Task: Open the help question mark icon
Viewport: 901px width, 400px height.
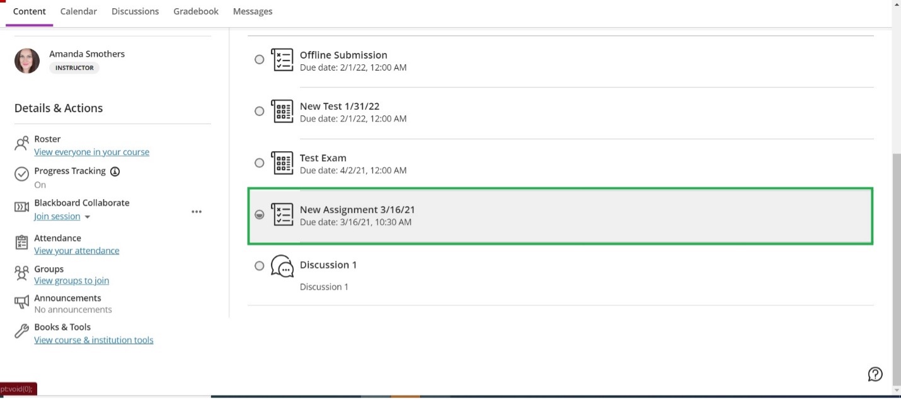Action: 875,374
